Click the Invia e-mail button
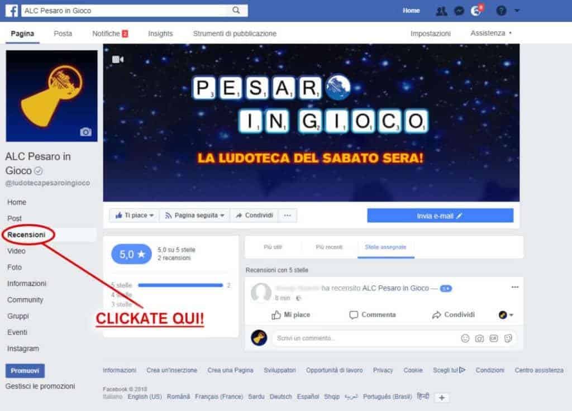Image resolution: width=572 pixels, height=411 pixels. [440, 216]
